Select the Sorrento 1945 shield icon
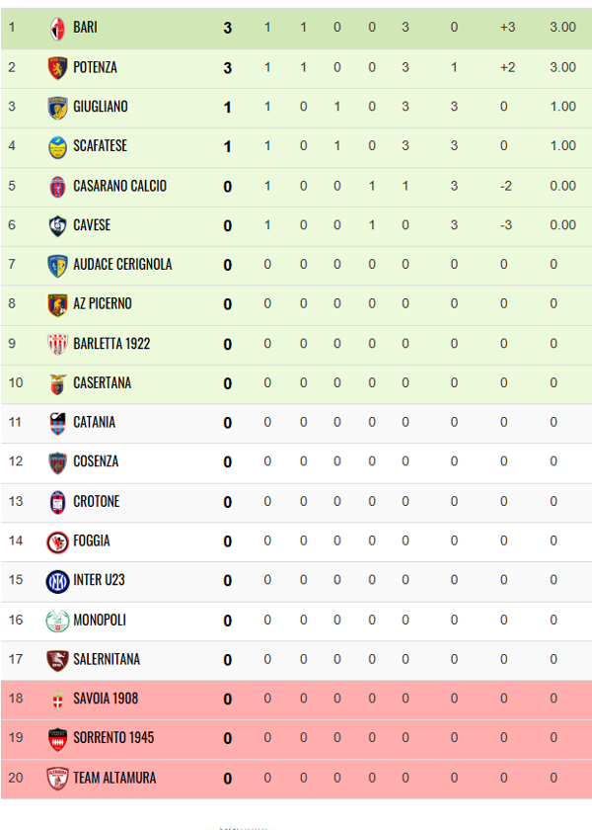This screenshot has height=830, width=592. pyautogui.click(x=57, y=739)
